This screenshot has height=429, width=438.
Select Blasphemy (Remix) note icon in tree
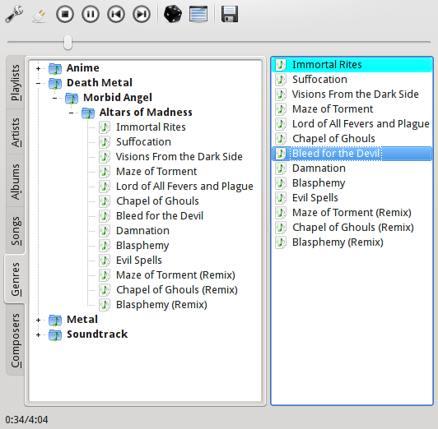tap(105, 305)
